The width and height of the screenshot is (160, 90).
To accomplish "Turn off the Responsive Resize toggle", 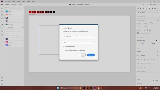I will click(157, 40).
